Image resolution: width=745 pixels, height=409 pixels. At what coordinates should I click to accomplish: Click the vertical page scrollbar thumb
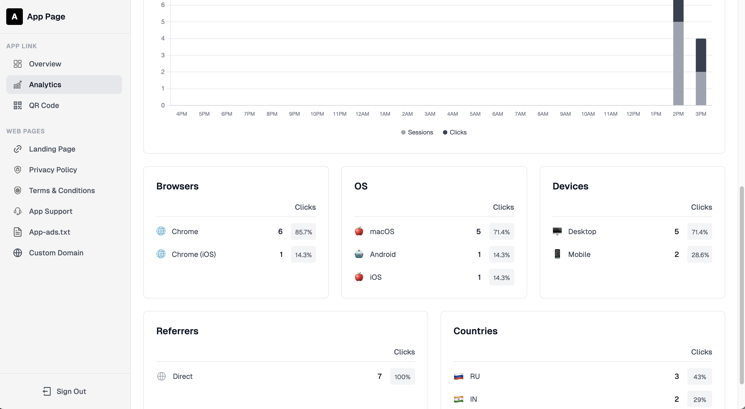coord(741,285)
